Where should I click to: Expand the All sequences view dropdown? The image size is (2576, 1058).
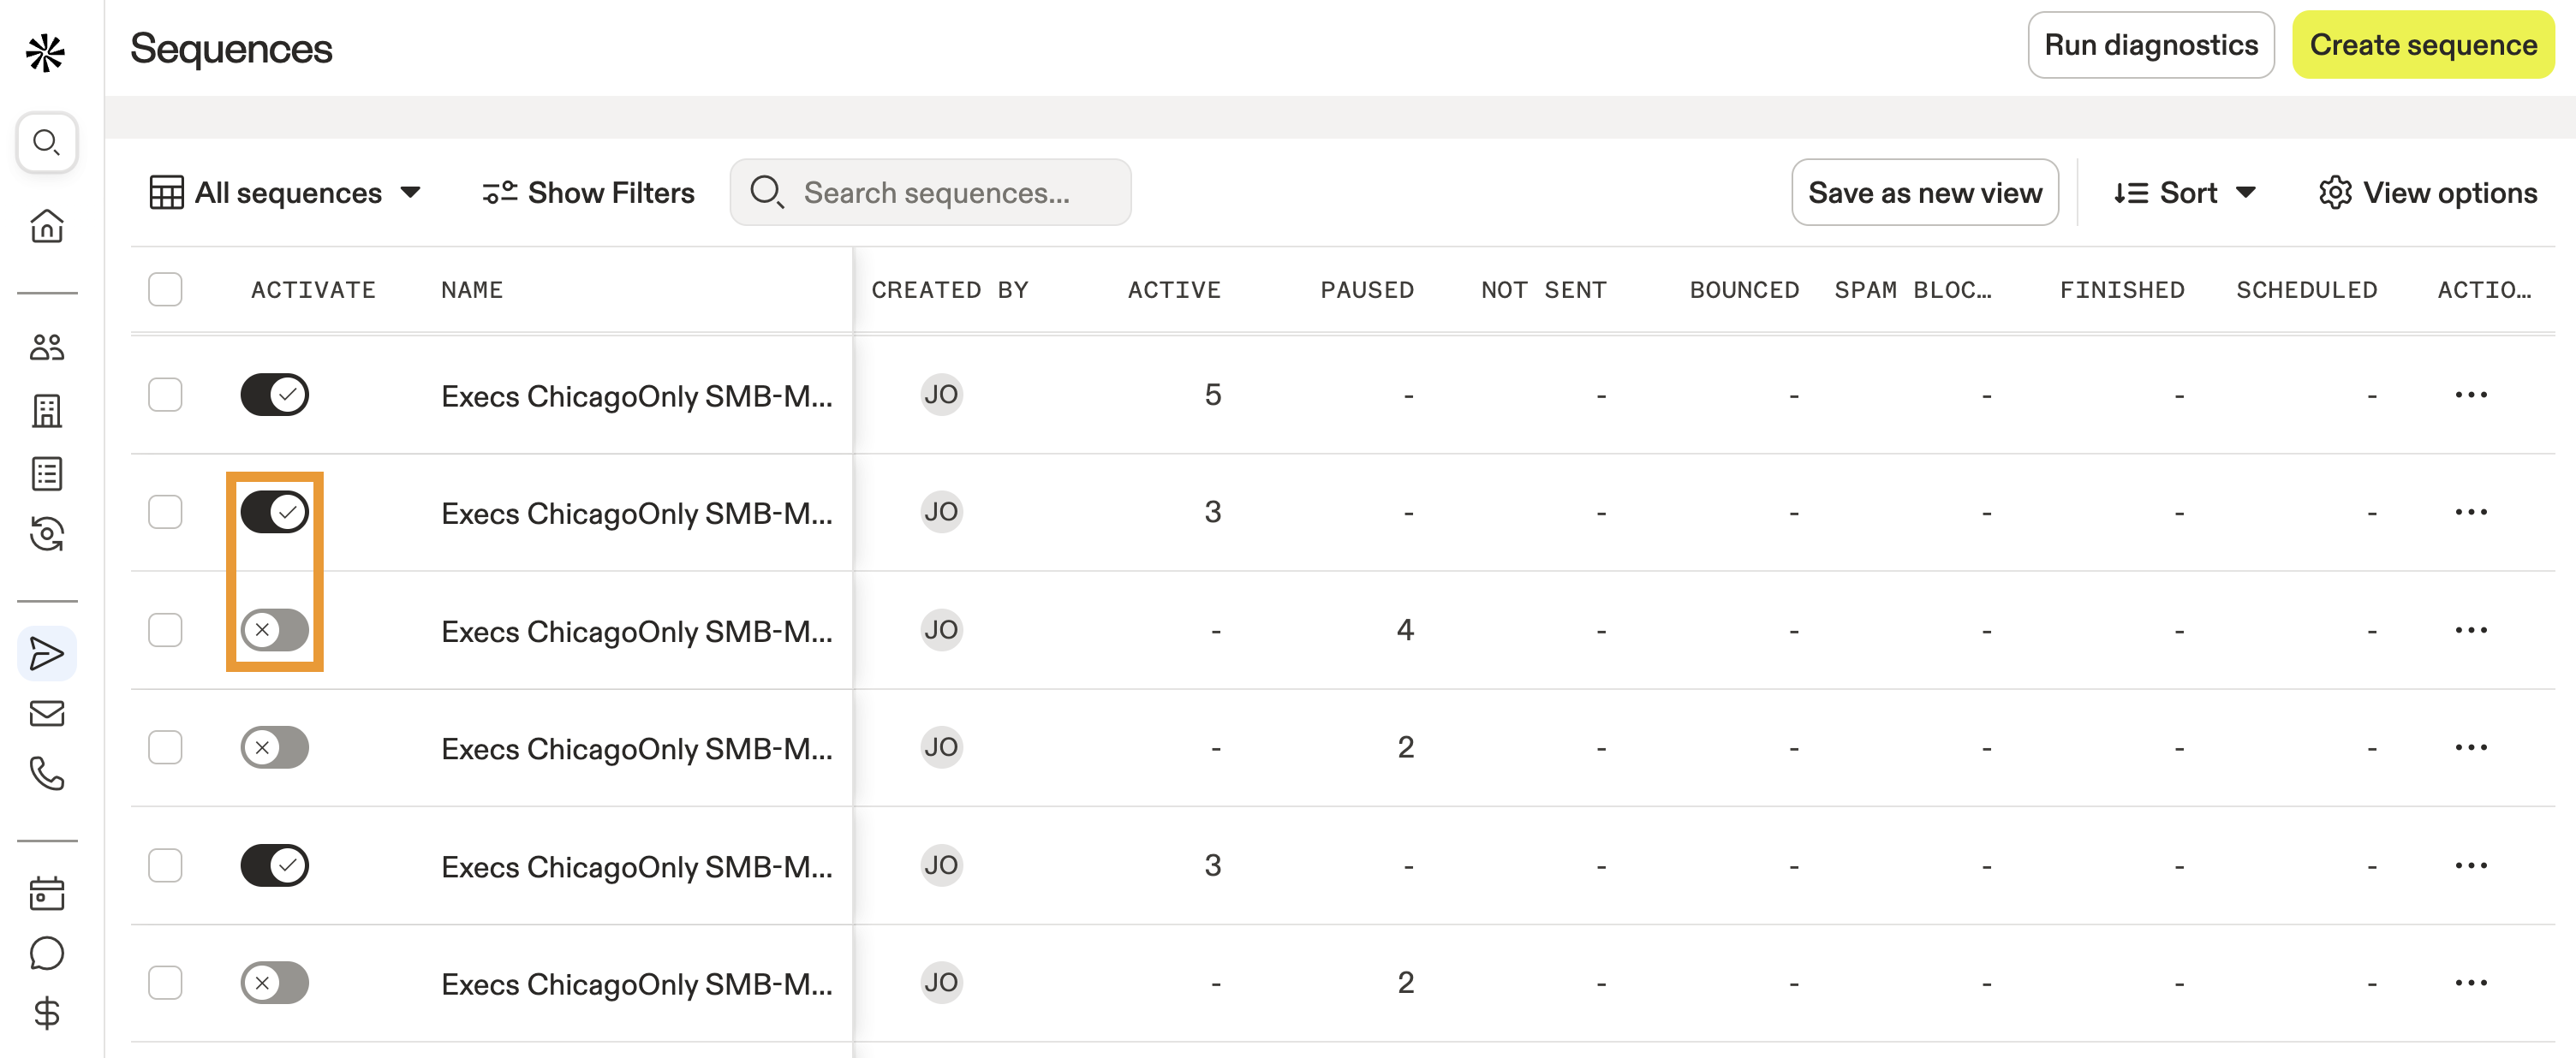[x=285, y=192]
